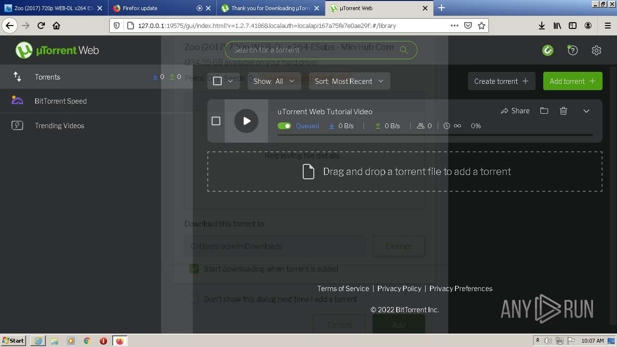Open page actions three-dot menu

point(454,26)
